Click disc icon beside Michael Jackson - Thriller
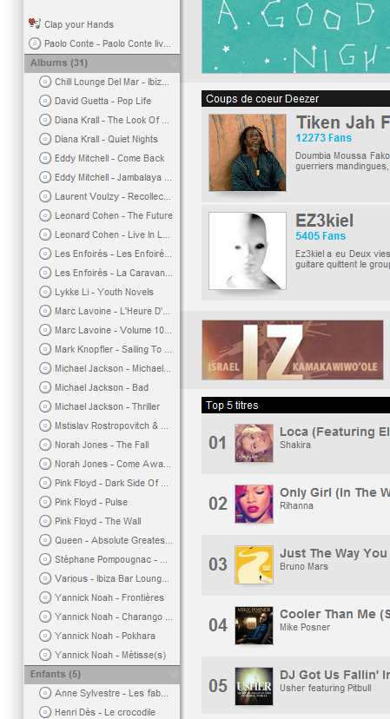Screen dimensions: 390x719 click(45, 406)
